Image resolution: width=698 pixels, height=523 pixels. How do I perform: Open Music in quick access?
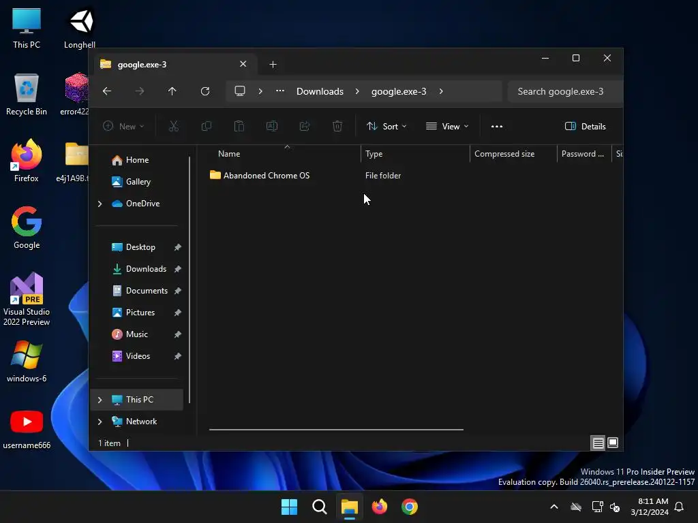click(136, 334)
